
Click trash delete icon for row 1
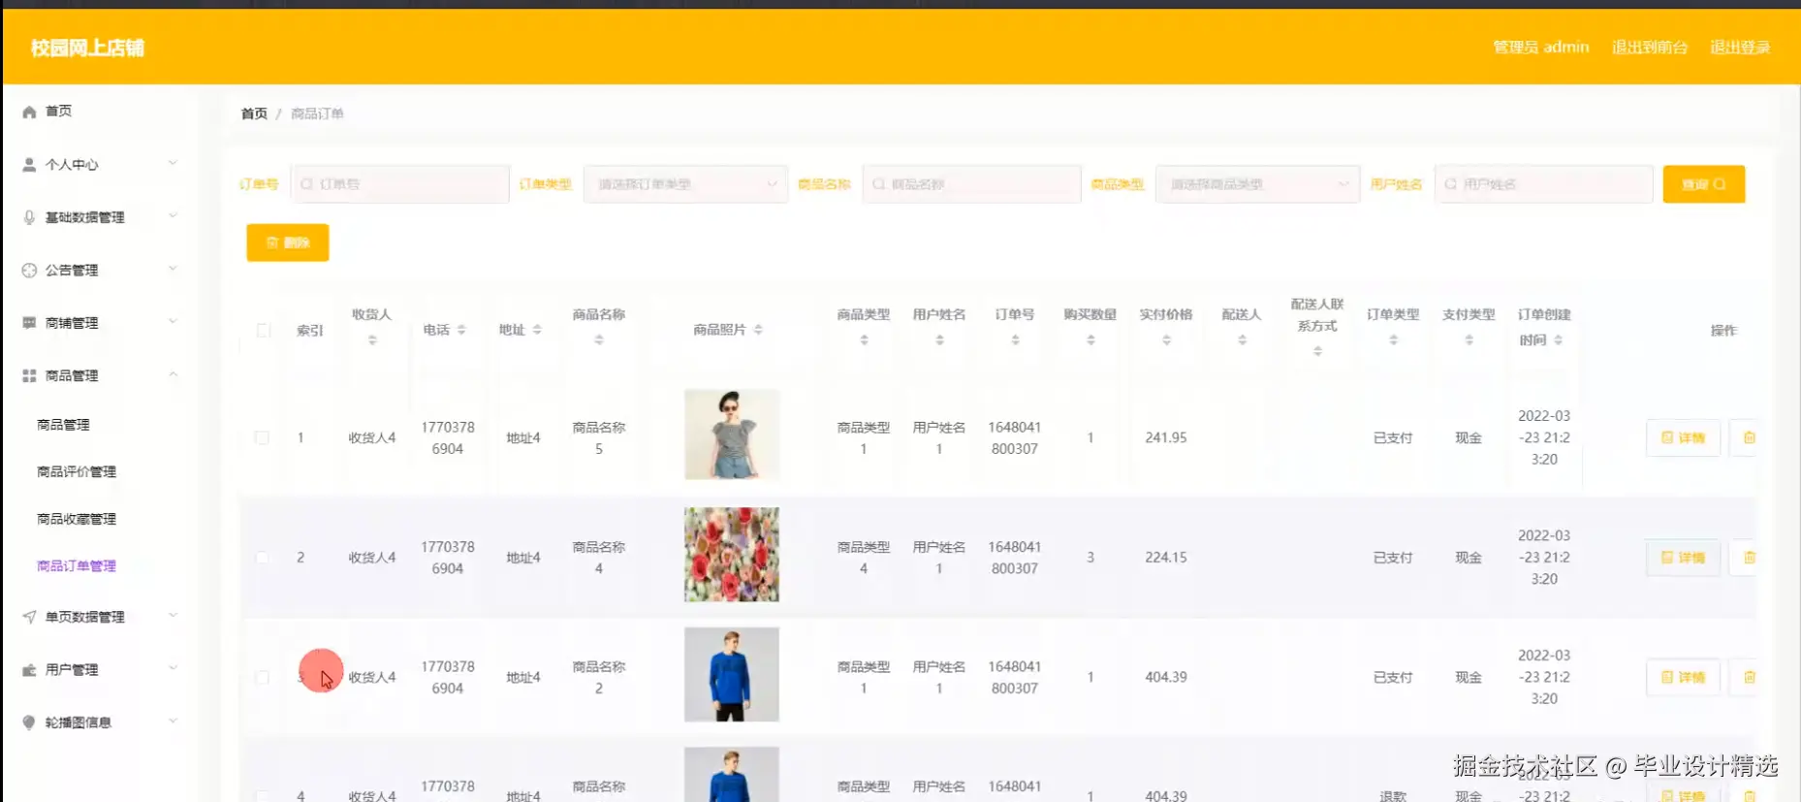1749,438
